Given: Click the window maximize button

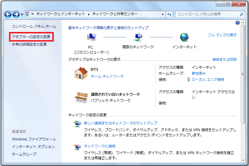Looking at the screenshot, I should tap(228, 4).
